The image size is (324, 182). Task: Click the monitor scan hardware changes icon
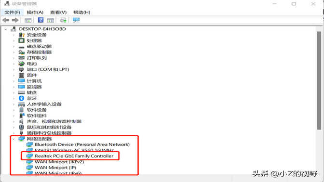click(76, 20)
